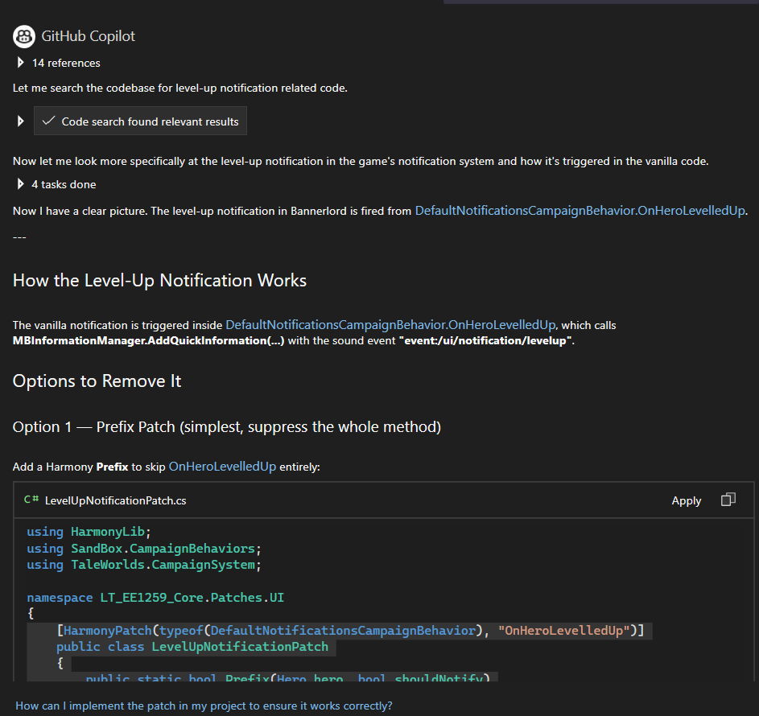Expand the code search results arrow

point(21,121)
